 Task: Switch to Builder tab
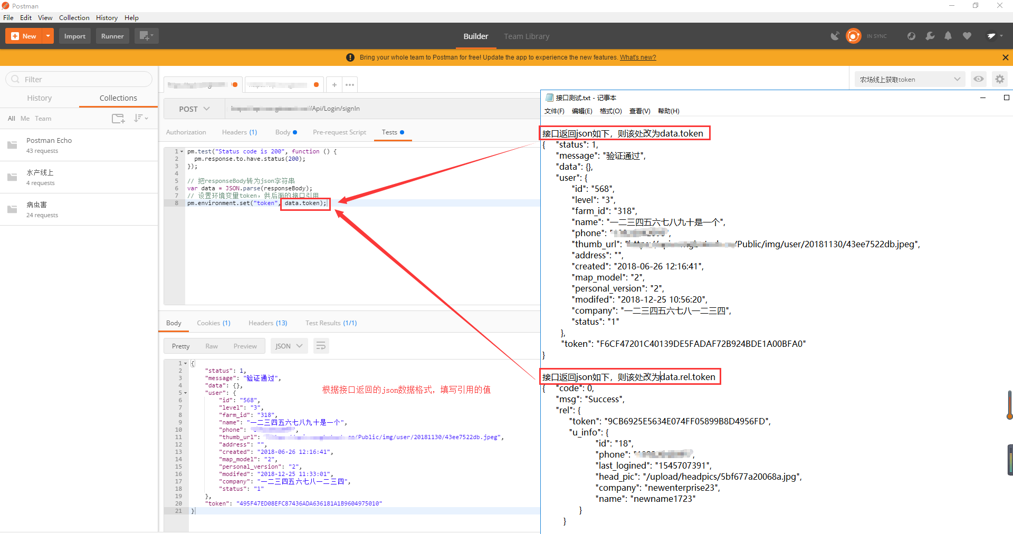(476, 36)
